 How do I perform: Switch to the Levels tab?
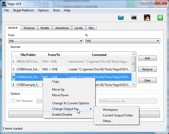click(x=79, y=28)
